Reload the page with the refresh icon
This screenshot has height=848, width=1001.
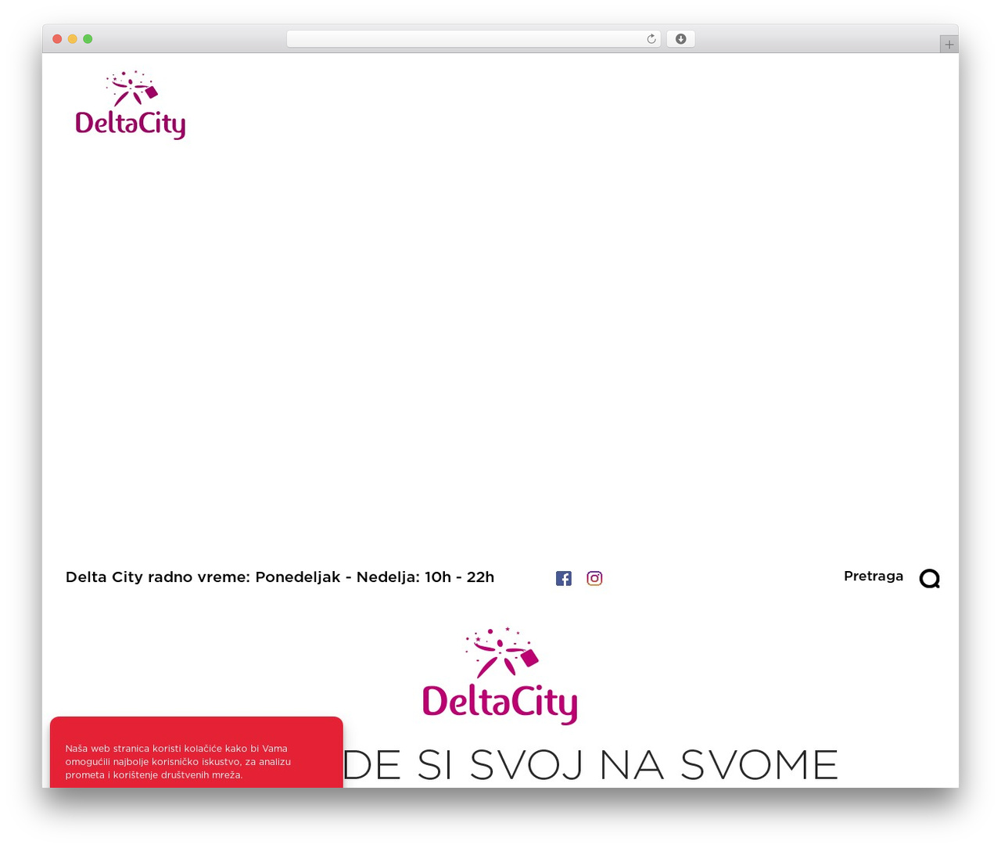[x=651, y=39]
